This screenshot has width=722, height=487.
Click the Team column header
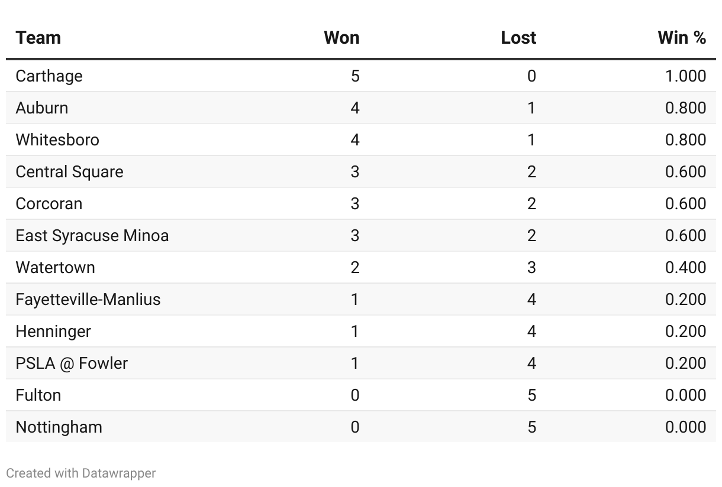(38, 38)
